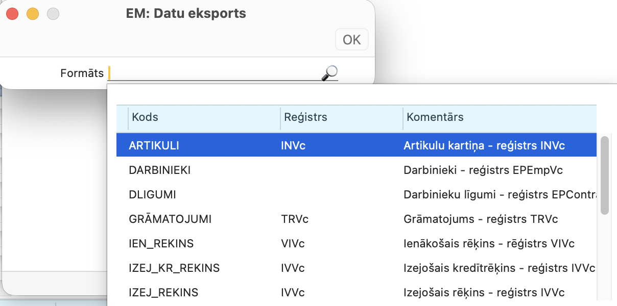
Task: Choose IZEJ_KR_REKINS from the list
Action: pyautogui.click(x=174, y=268)
